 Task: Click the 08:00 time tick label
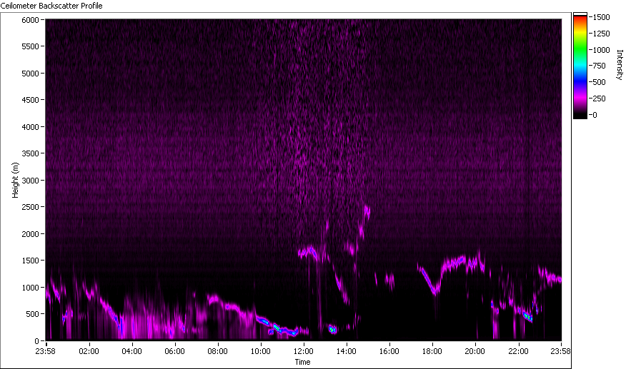coord(217,351)
